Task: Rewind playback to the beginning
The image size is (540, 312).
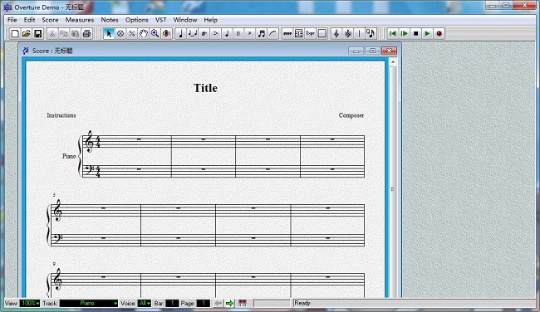Action: (x=393, y=34)
